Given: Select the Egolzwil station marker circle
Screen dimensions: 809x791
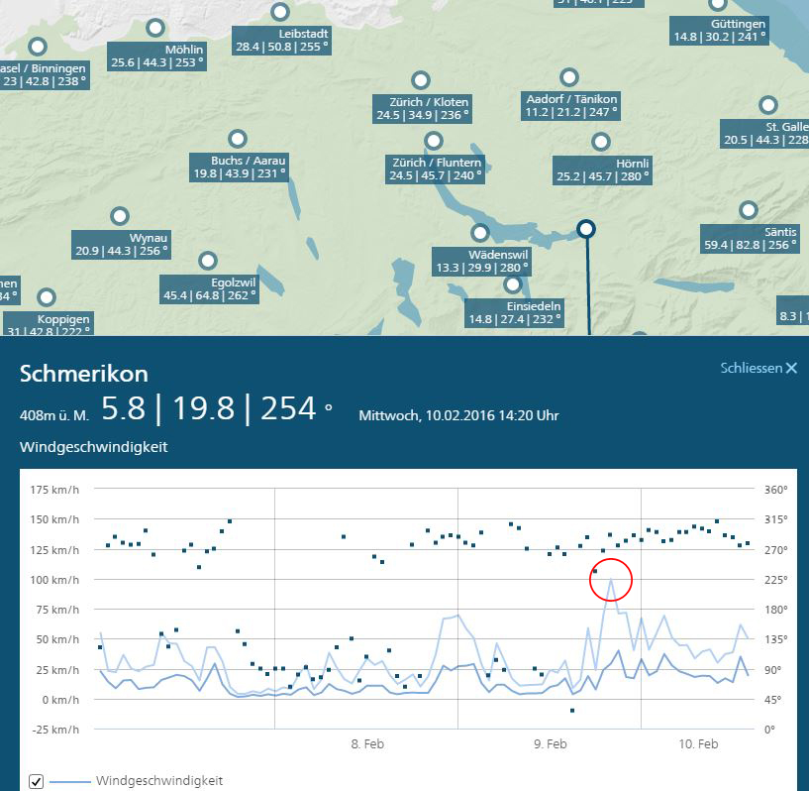Looking at the screenshot, I should tap(208, 261).
